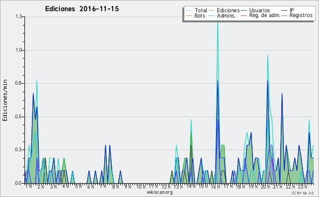Image resolution: width=319 pixels, height=197 pixels.
Task: Click the Ediciones/min y-axis title
Action: coord(5,101)
